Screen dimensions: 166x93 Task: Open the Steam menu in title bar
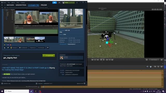(x=4, y=3)
